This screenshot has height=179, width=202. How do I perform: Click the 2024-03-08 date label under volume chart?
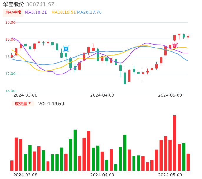click(25, 175)
